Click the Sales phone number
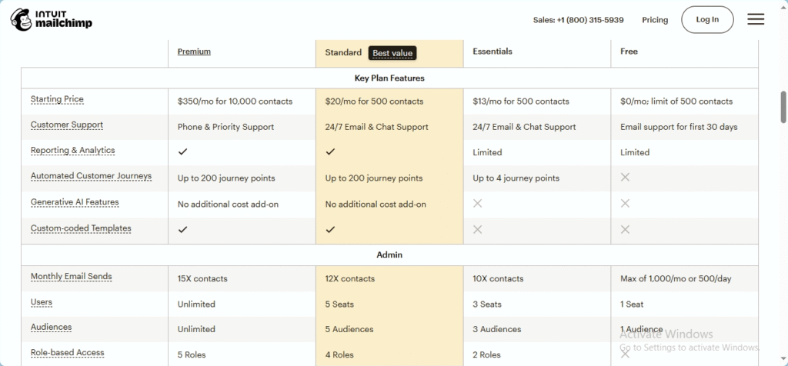 [579, 20]
